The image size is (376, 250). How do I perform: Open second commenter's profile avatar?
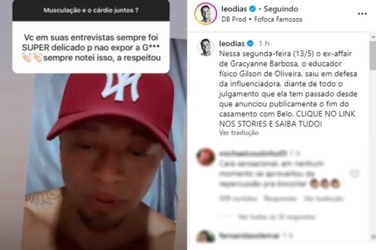(x=205, y=237)
